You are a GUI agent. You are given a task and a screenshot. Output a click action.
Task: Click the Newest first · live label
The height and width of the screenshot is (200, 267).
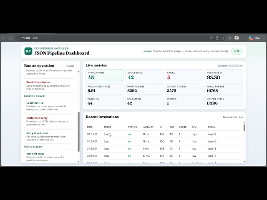point(233,117)
